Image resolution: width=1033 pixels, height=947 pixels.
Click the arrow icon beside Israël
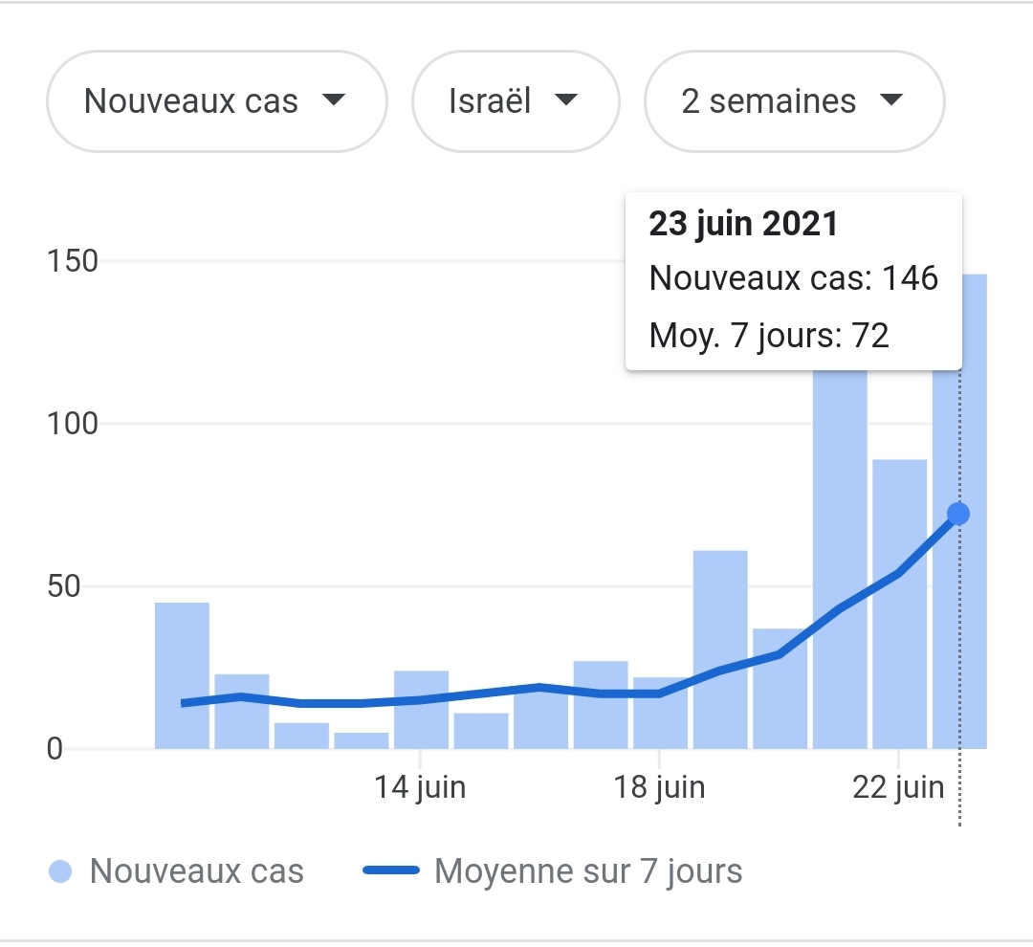[566, 99]
